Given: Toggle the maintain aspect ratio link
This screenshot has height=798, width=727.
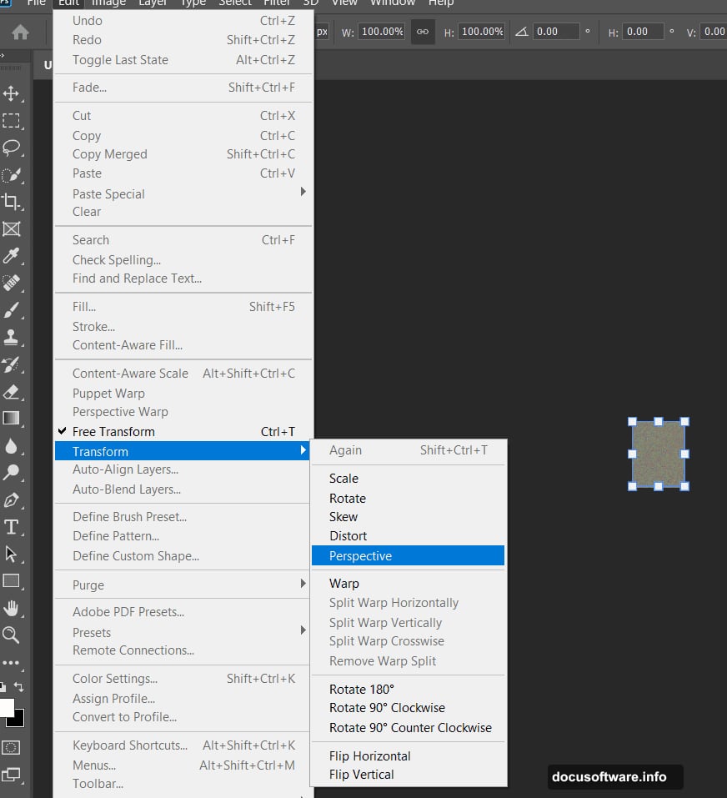Looking at the screenshot, I should tap(423, 32).
